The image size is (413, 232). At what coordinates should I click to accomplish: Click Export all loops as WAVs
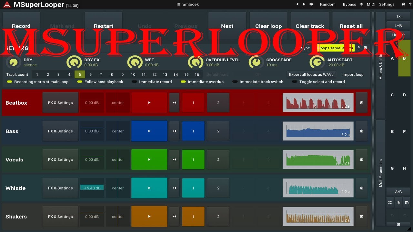pos(311,74)
